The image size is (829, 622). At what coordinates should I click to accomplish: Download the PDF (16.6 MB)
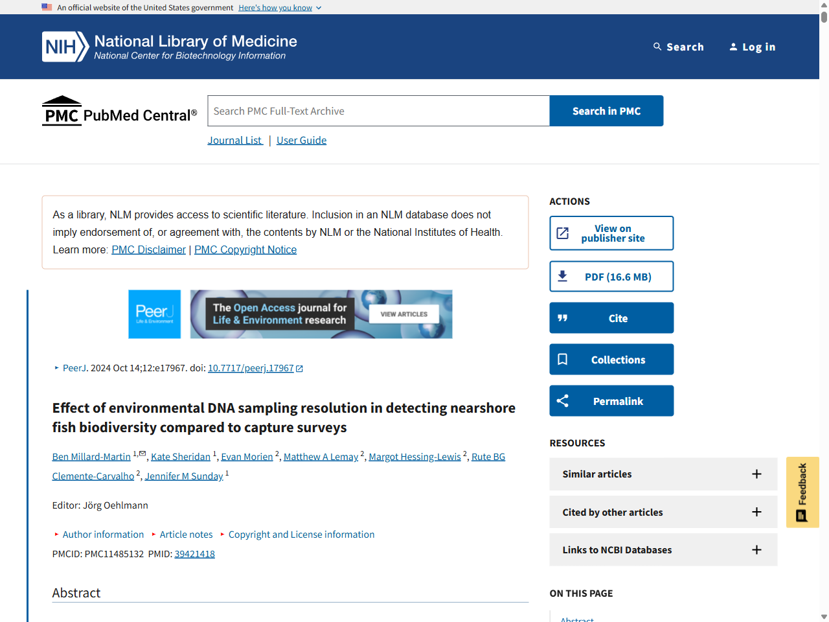(x=611, y=277)
